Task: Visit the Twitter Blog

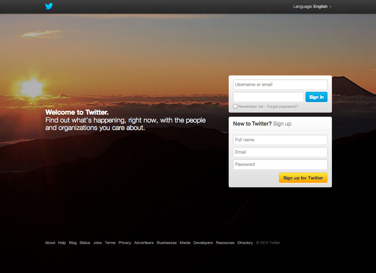Action: point(72,243)
